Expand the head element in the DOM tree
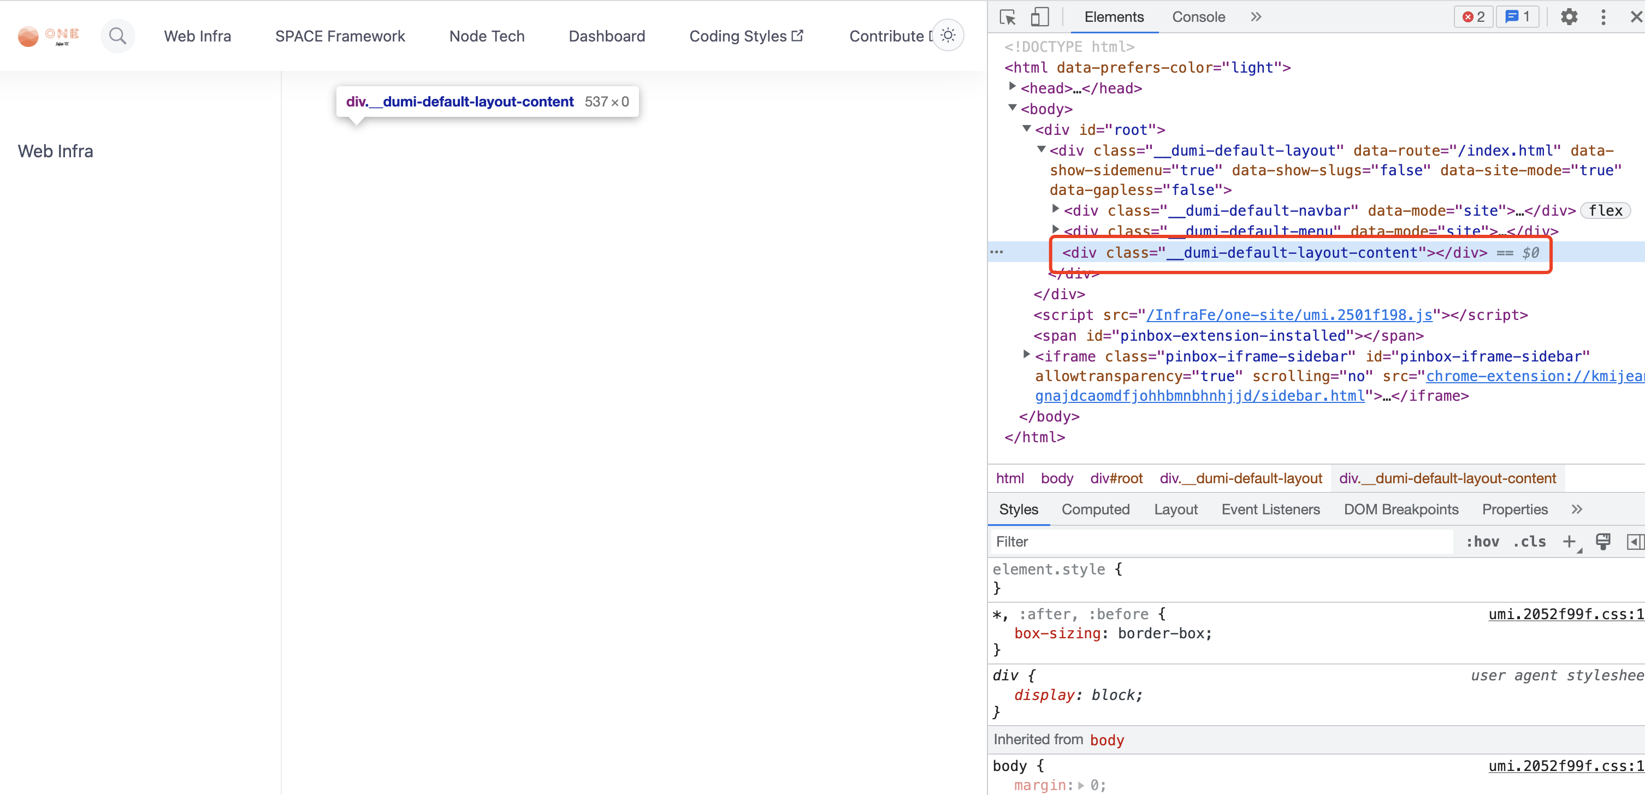Viewport: 1645px width, 795px height. pos(1011,86)
